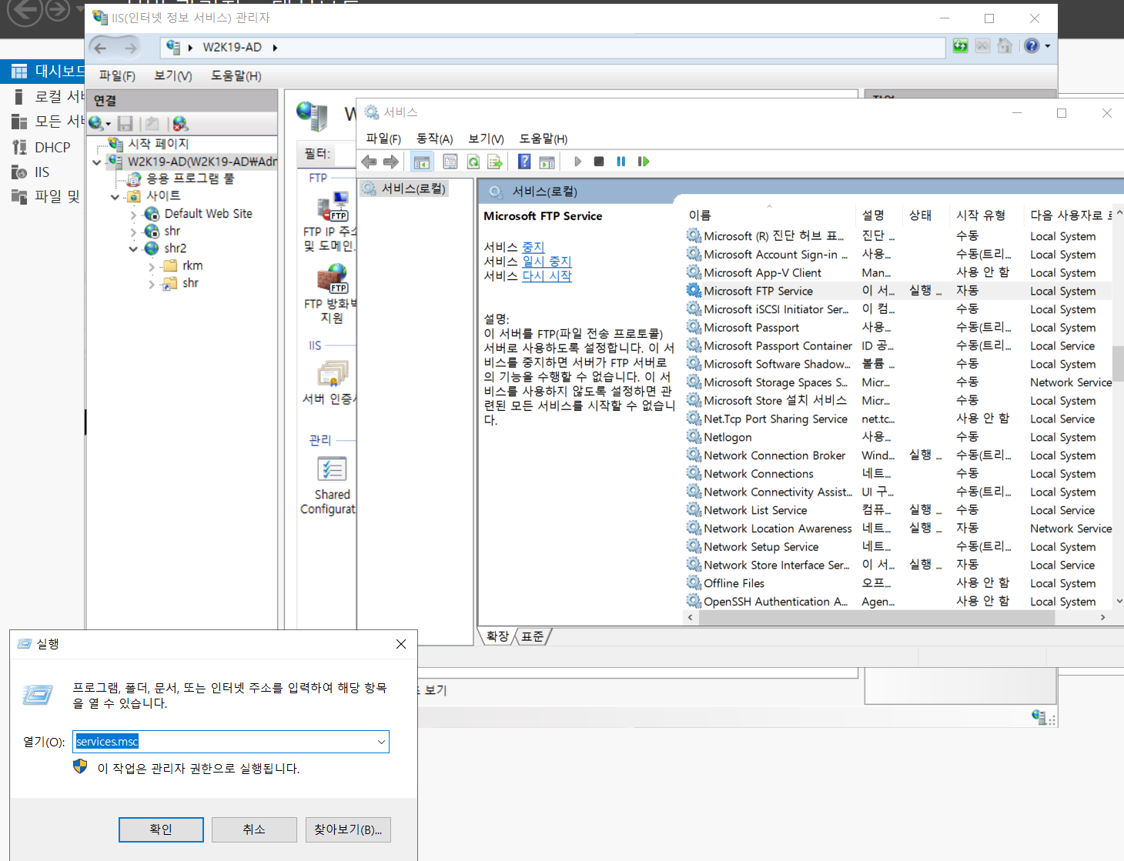The height and width of the screenshot is (861, 1124).
Task: Click the action pane toggle icon
Action: point(547,162)
